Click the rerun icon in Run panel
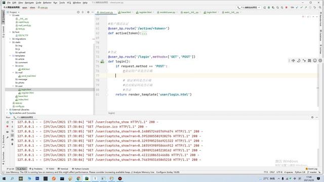This screenshot has height=182, width=324. (x=8, y=122)
